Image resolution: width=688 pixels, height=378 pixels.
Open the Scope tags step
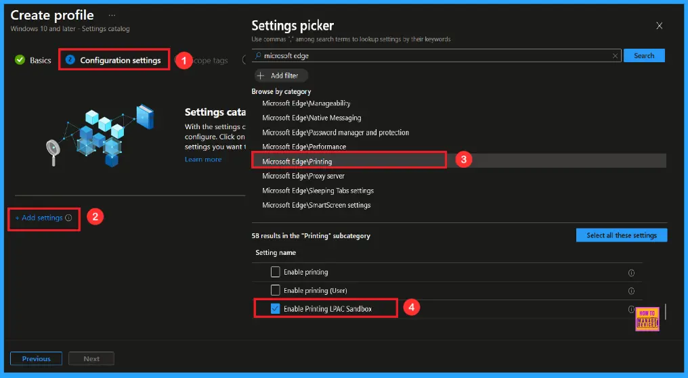(x=210, y=60)
